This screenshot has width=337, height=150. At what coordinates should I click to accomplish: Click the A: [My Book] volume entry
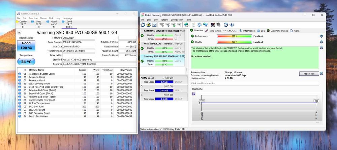point(164,80)
